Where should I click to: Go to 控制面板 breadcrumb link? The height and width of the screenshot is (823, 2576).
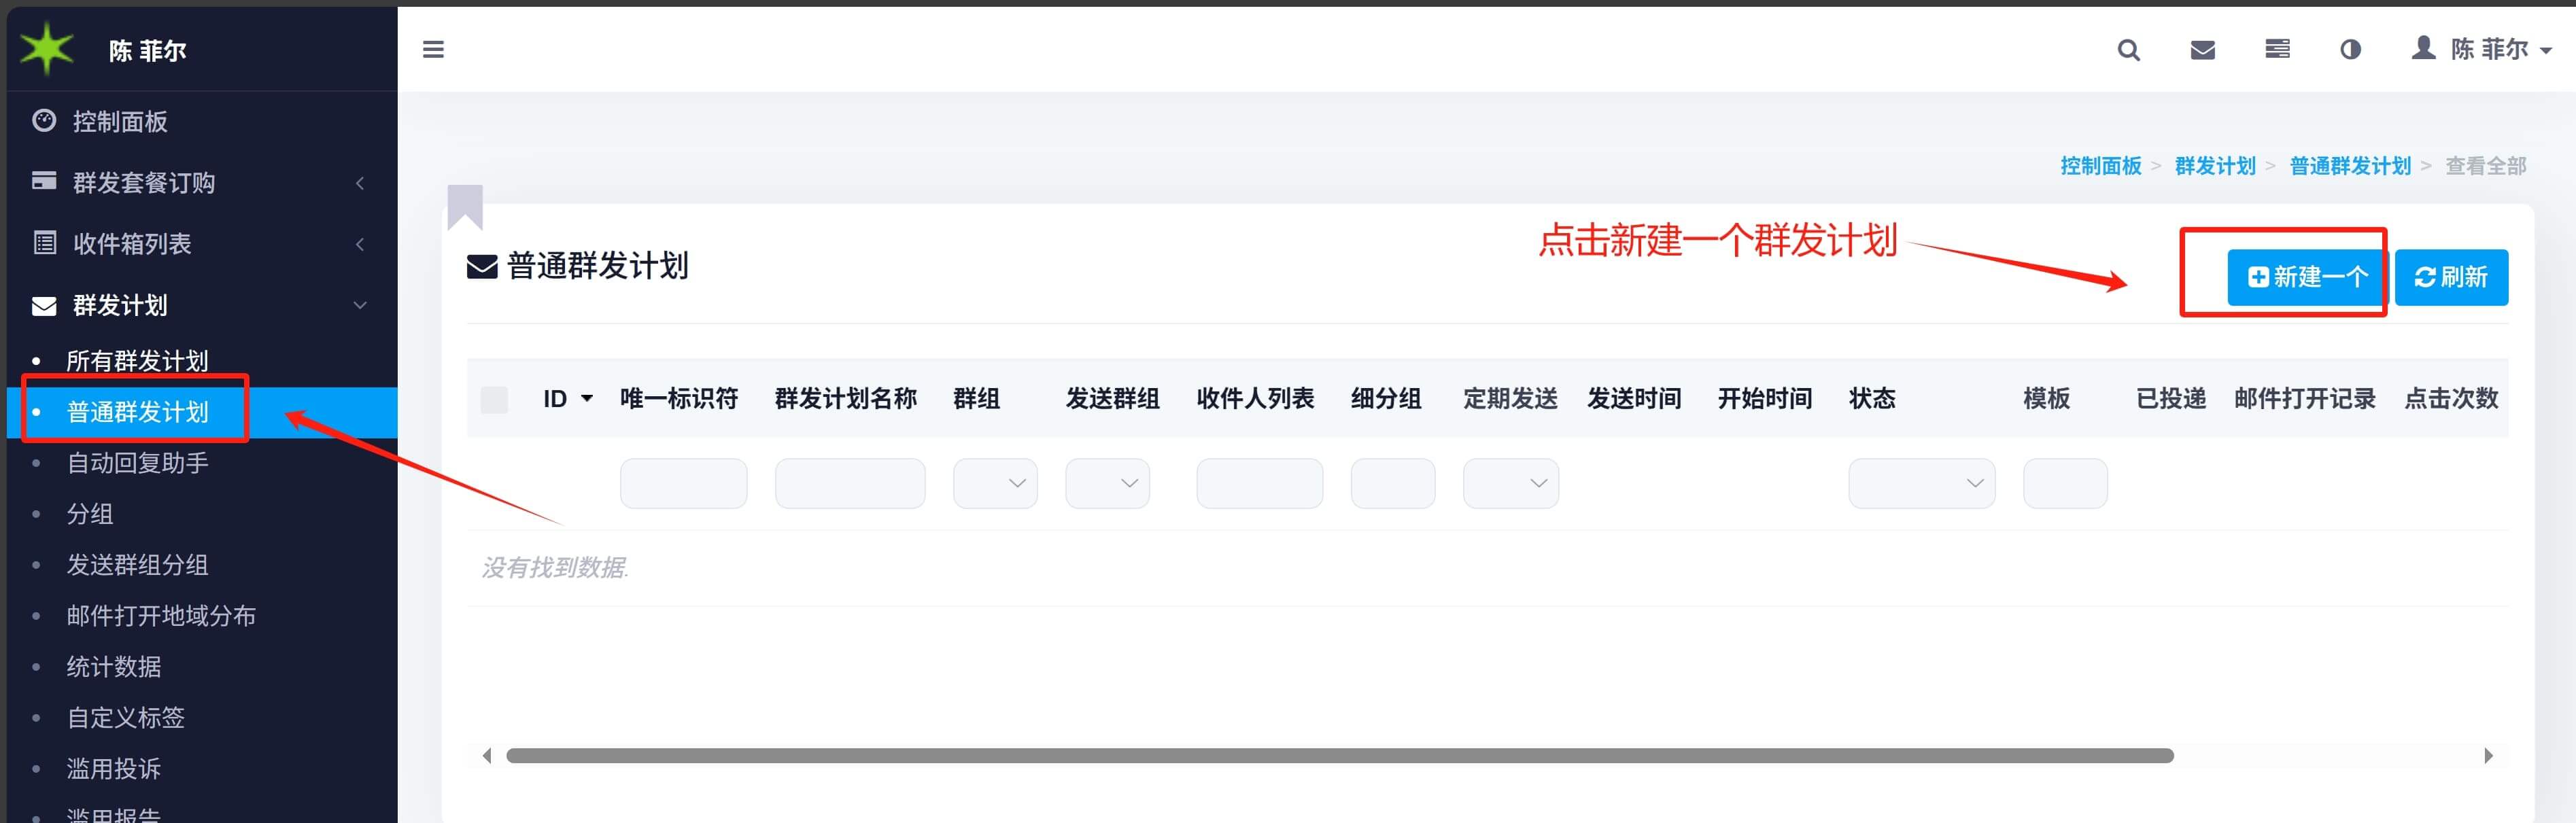click(x=2100, y=166)
